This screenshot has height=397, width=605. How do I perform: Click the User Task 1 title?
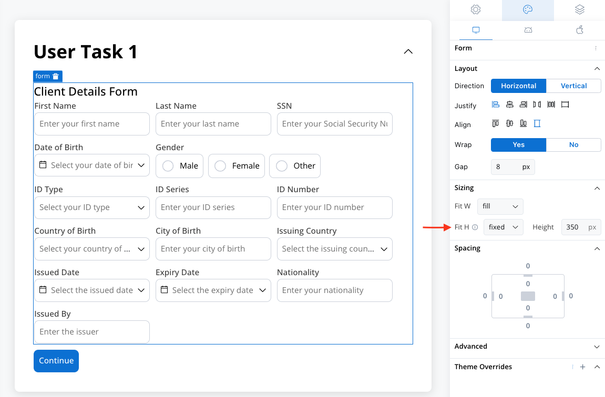pyautogui.click(x=86, y=51)
